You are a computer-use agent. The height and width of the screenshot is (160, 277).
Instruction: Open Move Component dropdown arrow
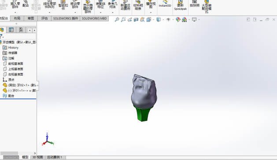75,12
